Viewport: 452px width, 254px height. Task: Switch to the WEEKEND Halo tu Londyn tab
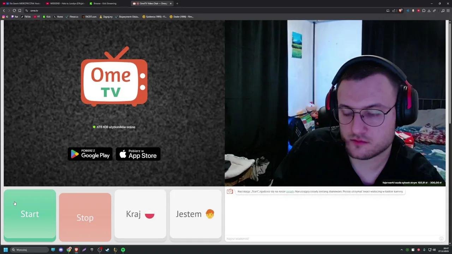point(65,4)
